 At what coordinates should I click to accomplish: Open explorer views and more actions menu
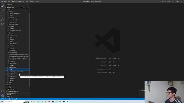28,5
